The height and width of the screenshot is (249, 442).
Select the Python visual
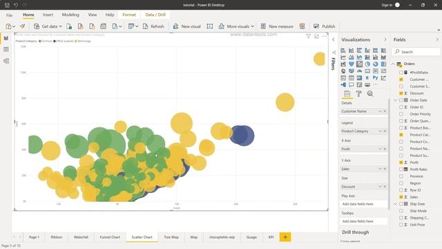(x=376, y=78)
